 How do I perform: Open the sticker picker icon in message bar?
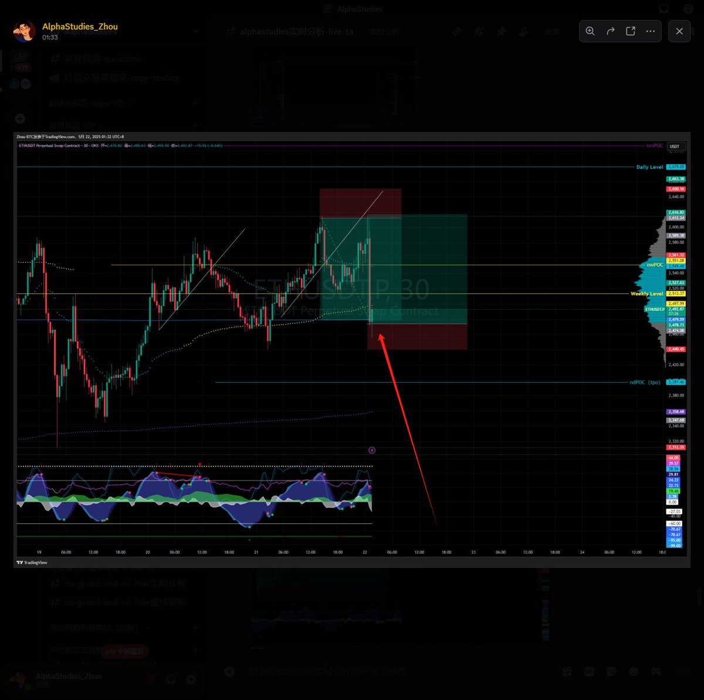(x=611, y=671)
